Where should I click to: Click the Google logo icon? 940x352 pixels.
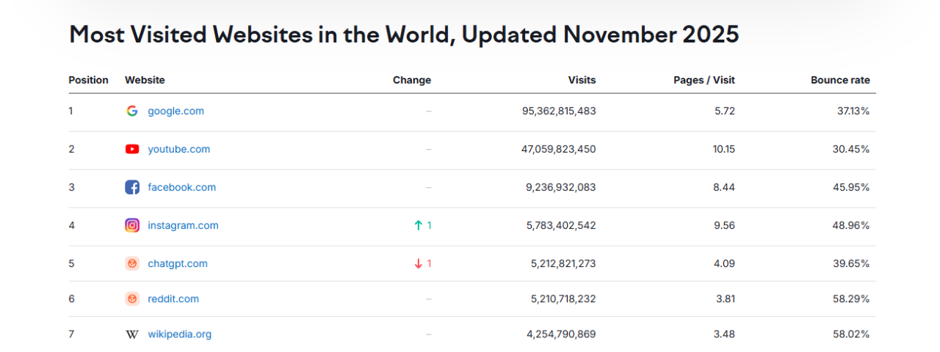click(132, 111)
